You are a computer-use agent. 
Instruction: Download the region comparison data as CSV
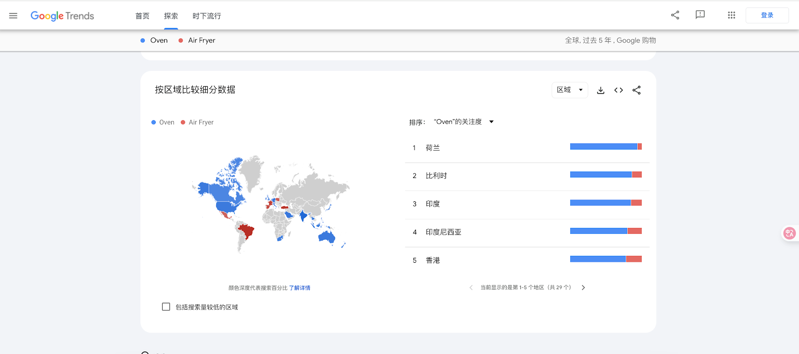tap(601, 90)
